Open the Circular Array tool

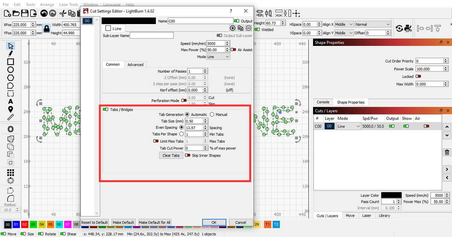pyautogui.click(x=11, y=181)
